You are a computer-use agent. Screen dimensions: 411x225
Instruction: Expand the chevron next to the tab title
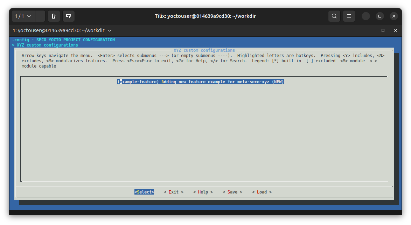pos(110,30)
